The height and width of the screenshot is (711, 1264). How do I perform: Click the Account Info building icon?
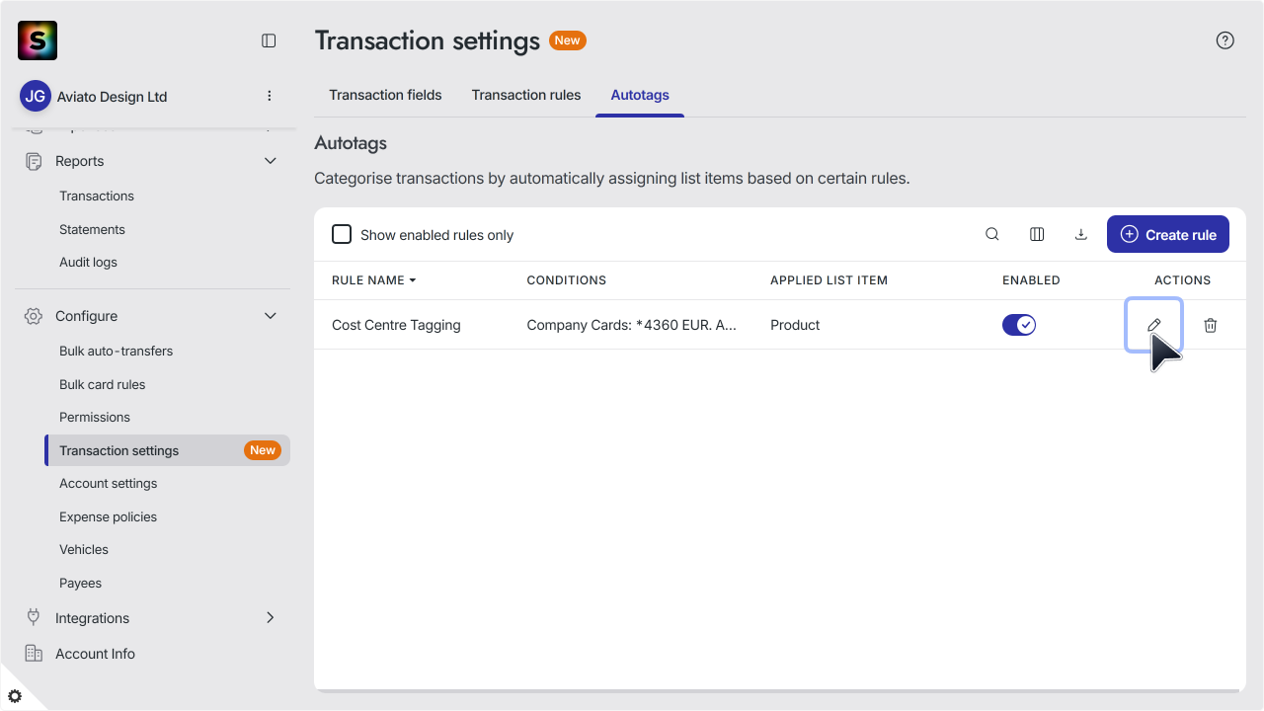tap(34, 654)
